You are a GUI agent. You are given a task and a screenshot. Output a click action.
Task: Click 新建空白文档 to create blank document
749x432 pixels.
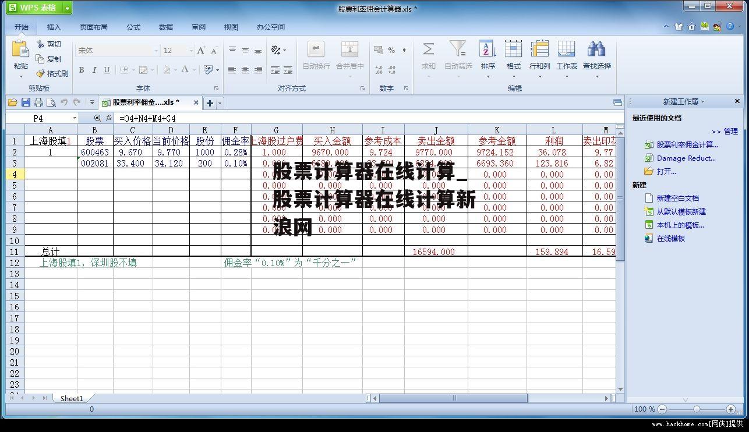tap(677, 198)
